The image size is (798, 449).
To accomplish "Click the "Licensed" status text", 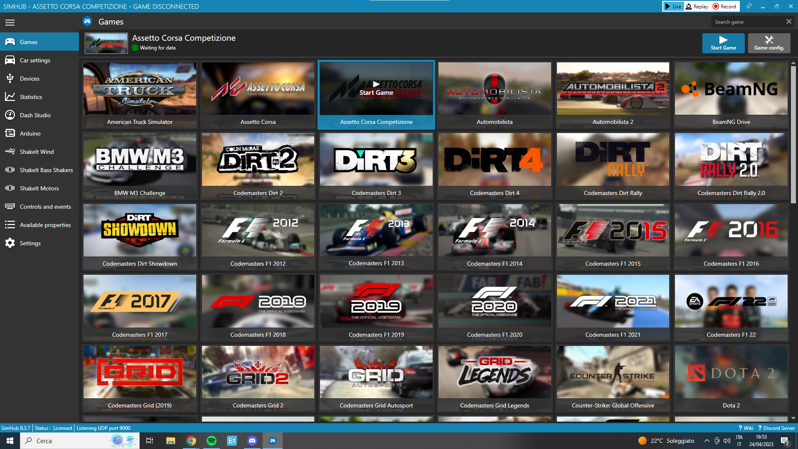I will (x=62, y=428).
